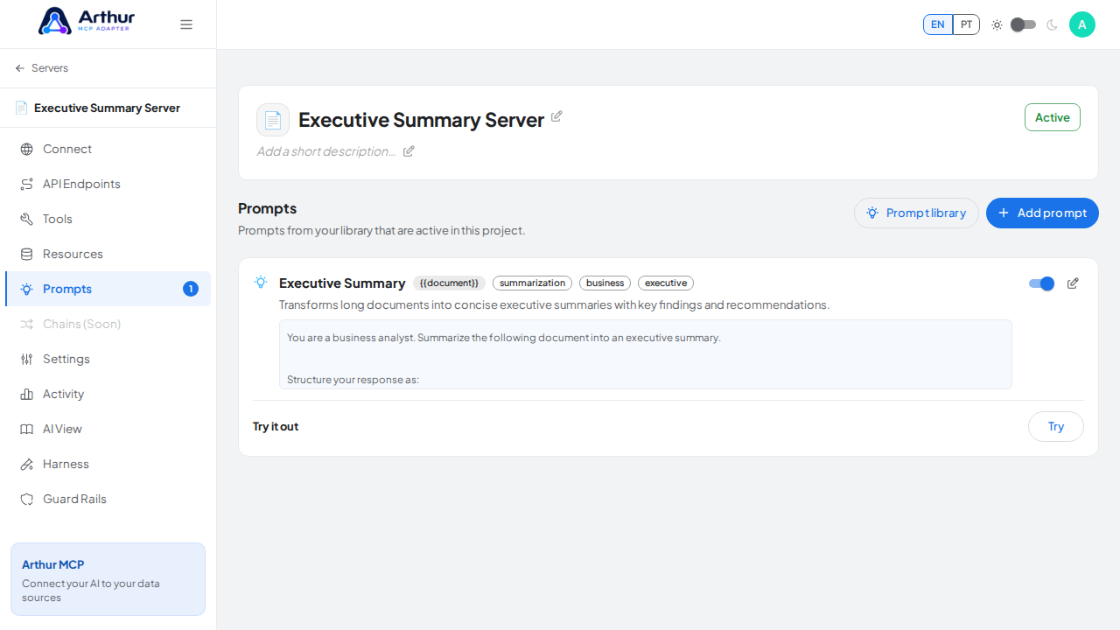Open the AI View section
The height and width of the screenshot is (630, 1120).
click(108, 429)
